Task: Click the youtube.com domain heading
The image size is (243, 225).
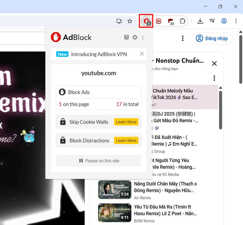Action: (x=98, y=73)
